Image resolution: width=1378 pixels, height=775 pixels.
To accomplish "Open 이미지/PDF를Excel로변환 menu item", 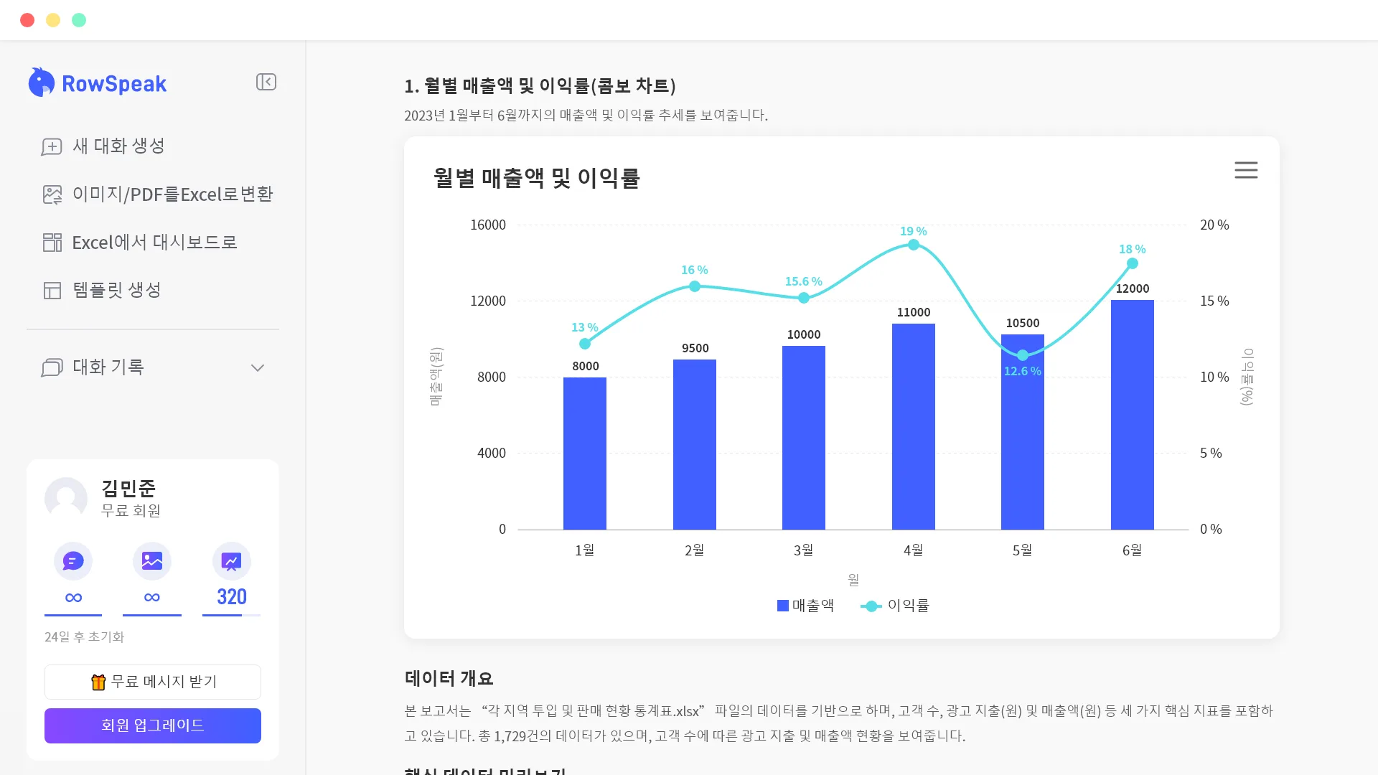I will [x=172, y=194].
